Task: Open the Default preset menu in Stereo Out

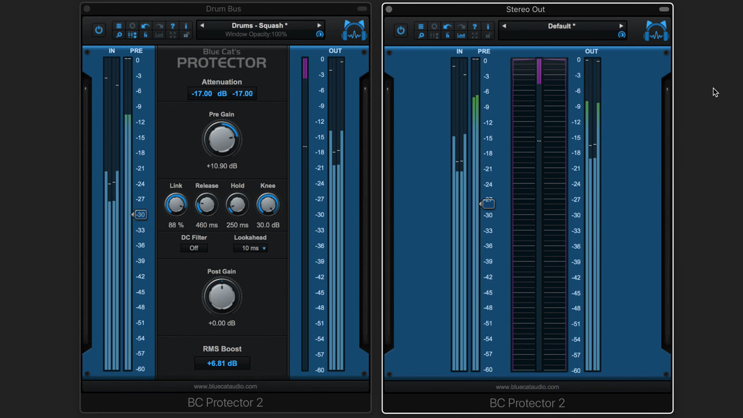Action: pyautogui.click(x=561, y=26)
